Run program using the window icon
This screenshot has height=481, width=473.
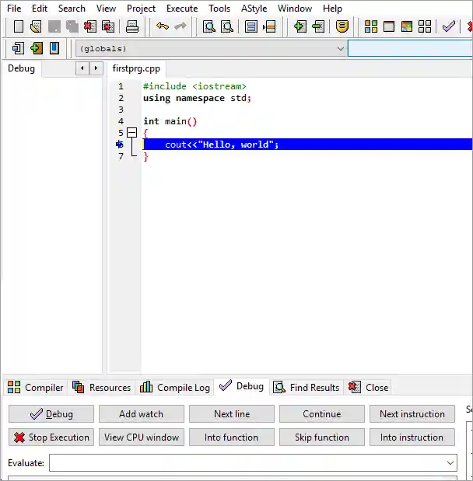pyautogui.click(x=389, y=26)
